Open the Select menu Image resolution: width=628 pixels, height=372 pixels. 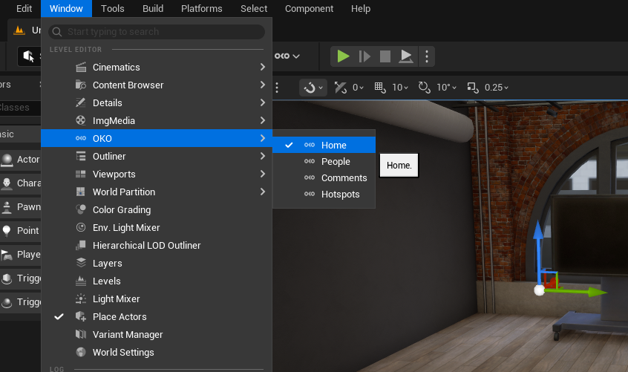pyautogui.click(x=254, y=8)
